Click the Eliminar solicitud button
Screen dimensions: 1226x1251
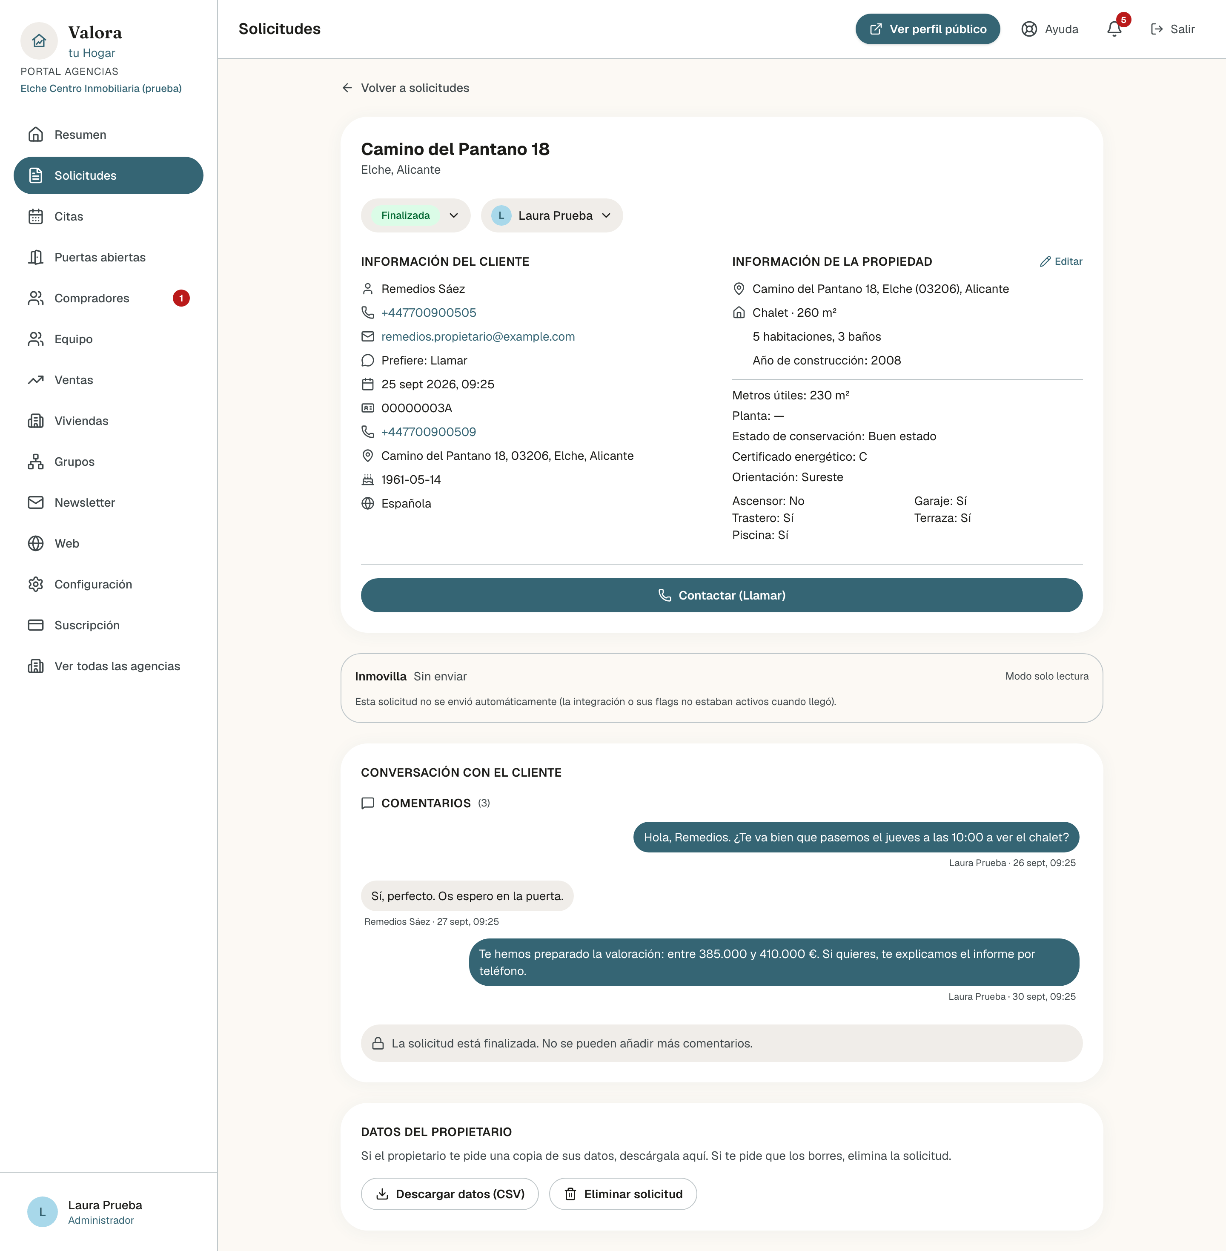pyautogui.click(x=623, y=1194)
